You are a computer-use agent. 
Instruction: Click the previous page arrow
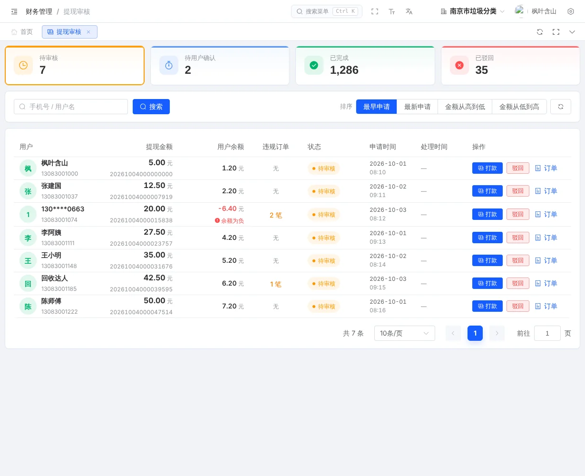click(453, 333)
